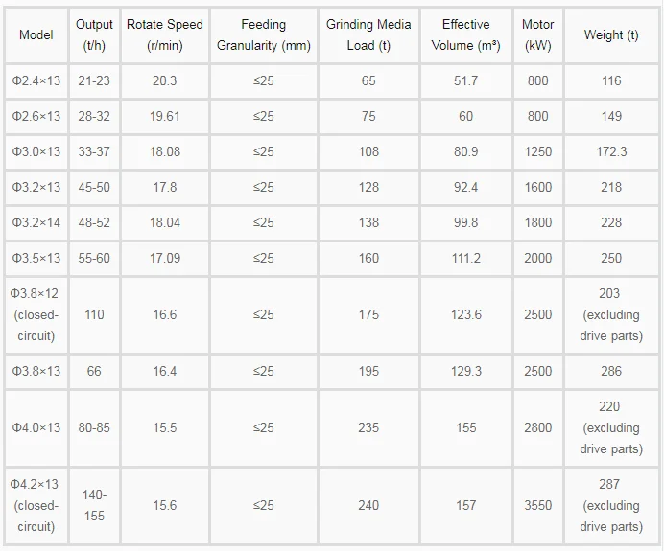Click the 203 excluding drive parts cell
Image resolution: width=664 pixels, height=551 pixels.
coord(611,314)
